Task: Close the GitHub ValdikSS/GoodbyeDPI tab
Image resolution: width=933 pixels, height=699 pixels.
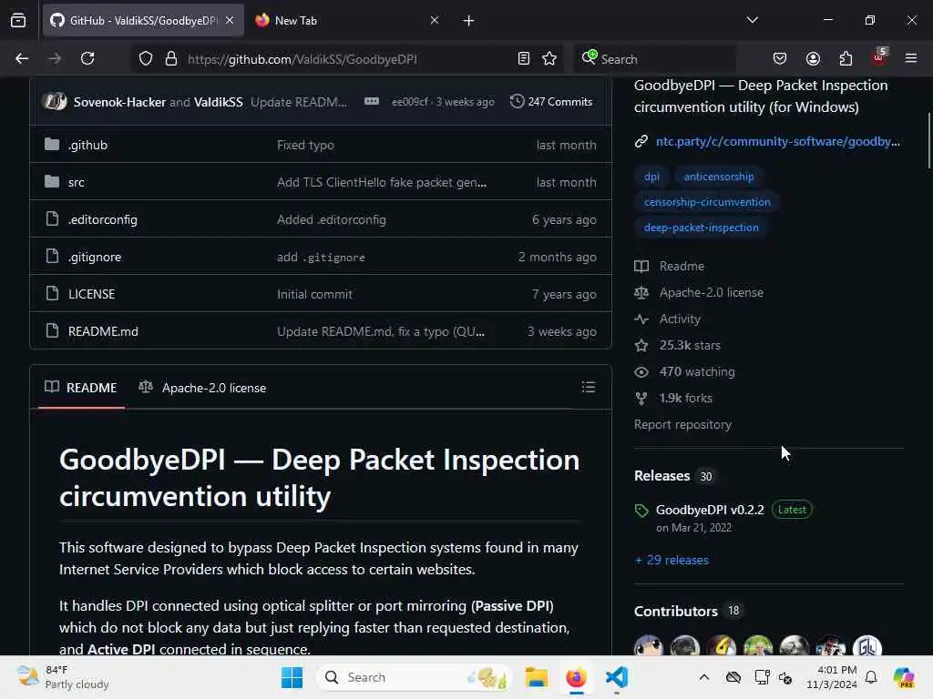Action: [x=230, y=20]
